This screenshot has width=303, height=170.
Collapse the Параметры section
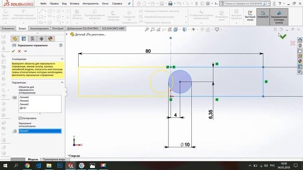click(62, 83)
